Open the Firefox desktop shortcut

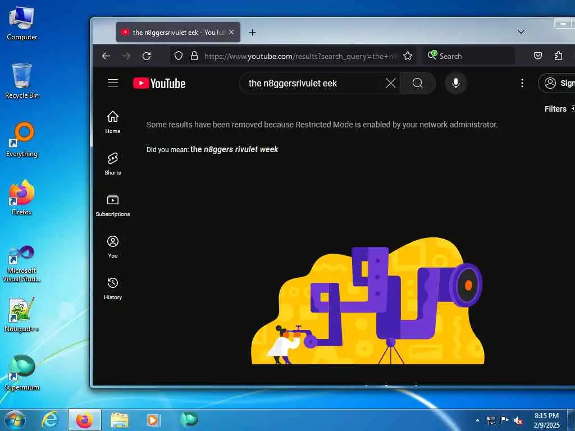tap(22, 198)
